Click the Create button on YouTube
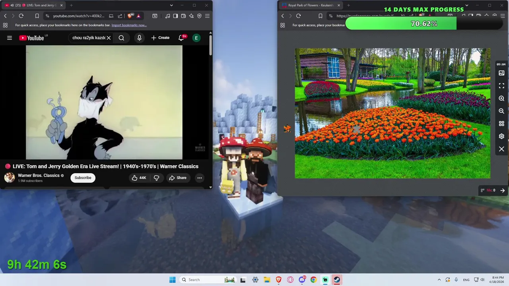This screenshot has height=286, width=509. (160, 38)
